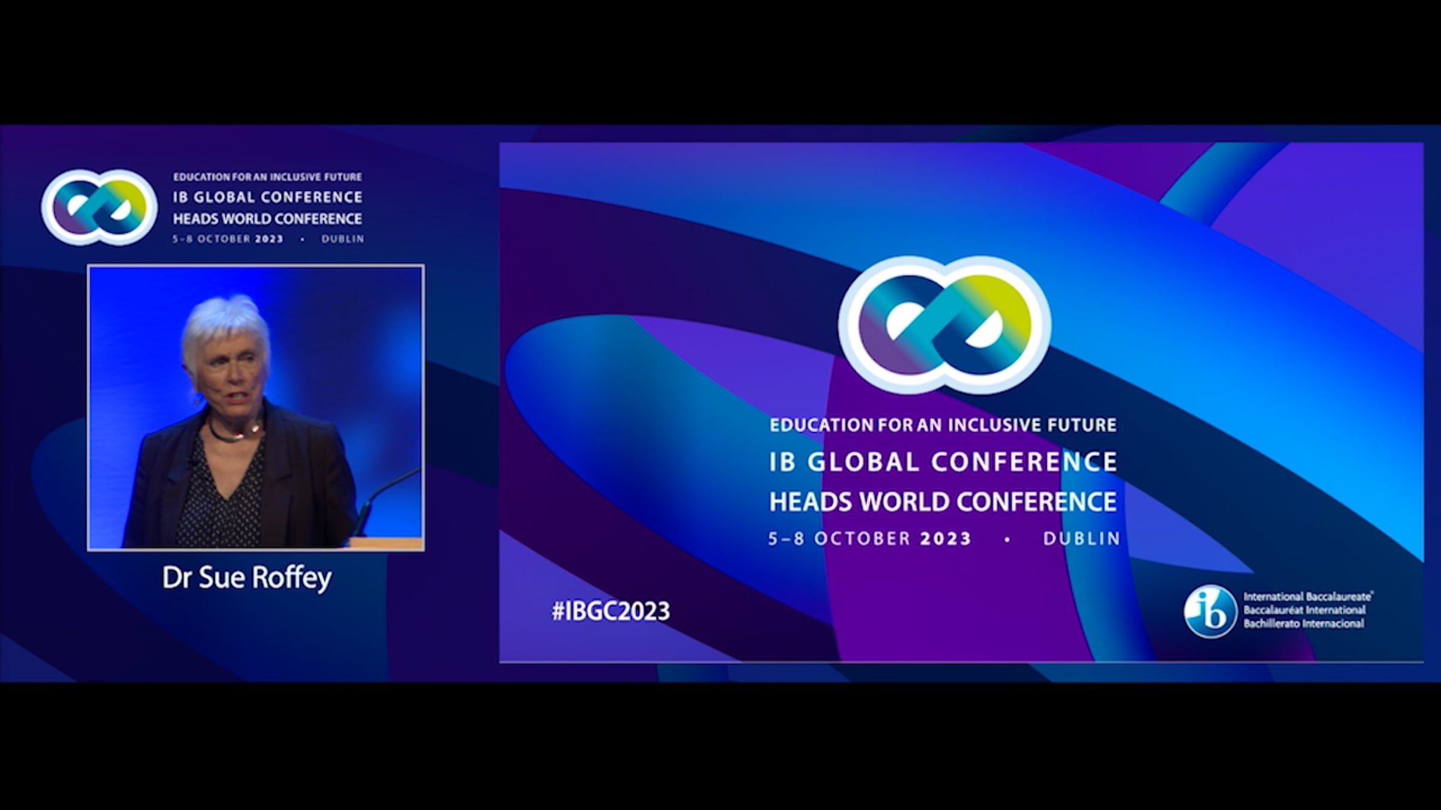
Task: Click the "Bachillerato Internacional" text
Action: [1304, 623]
